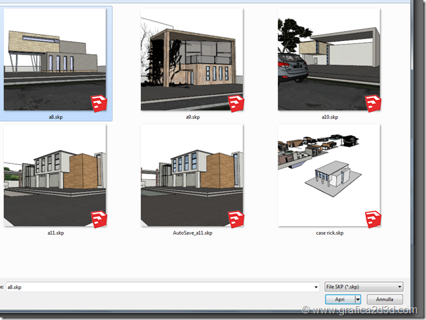Screen dimensions: 426x320
Task: Click the case rick.skp filename label
Action: coord(329,233)
